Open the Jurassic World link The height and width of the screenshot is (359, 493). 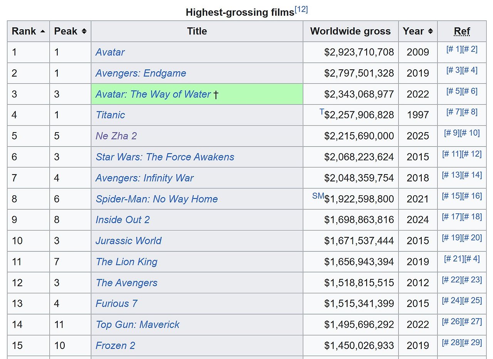point(129,241)
